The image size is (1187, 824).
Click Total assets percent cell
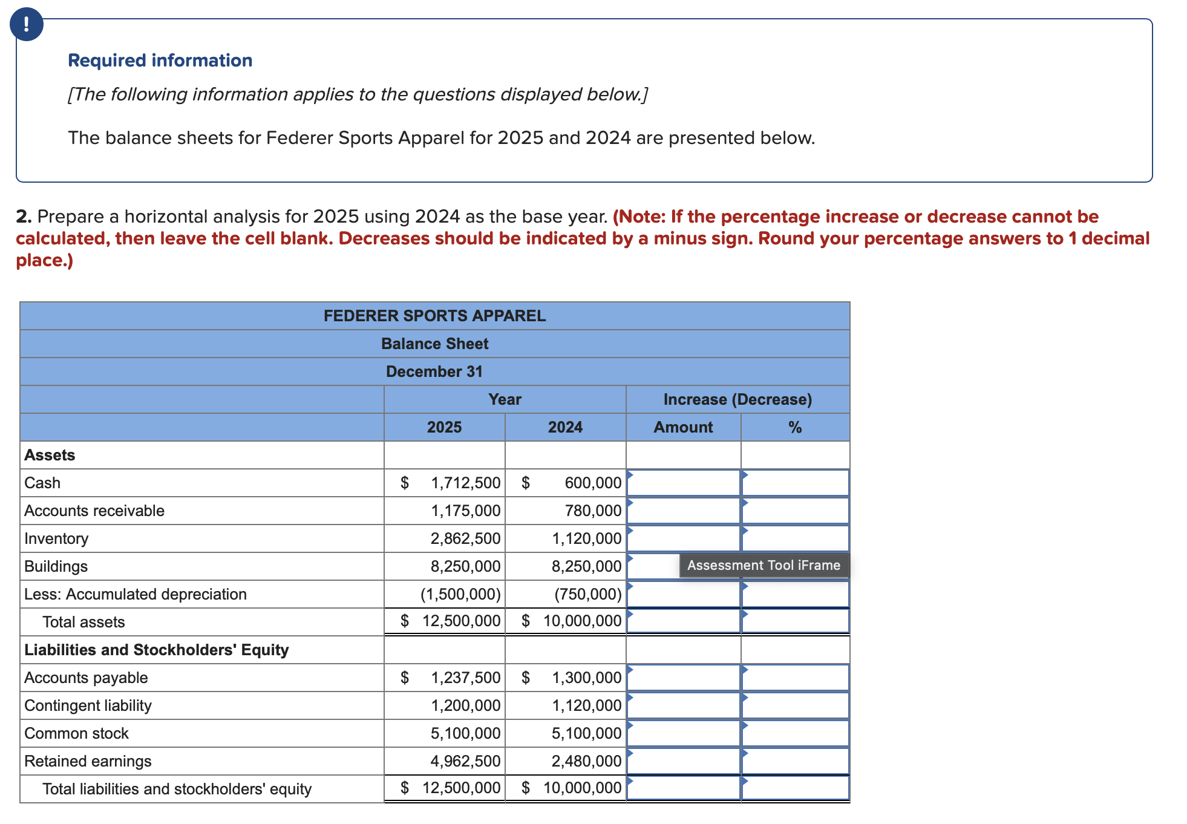(x=795, y=621)
